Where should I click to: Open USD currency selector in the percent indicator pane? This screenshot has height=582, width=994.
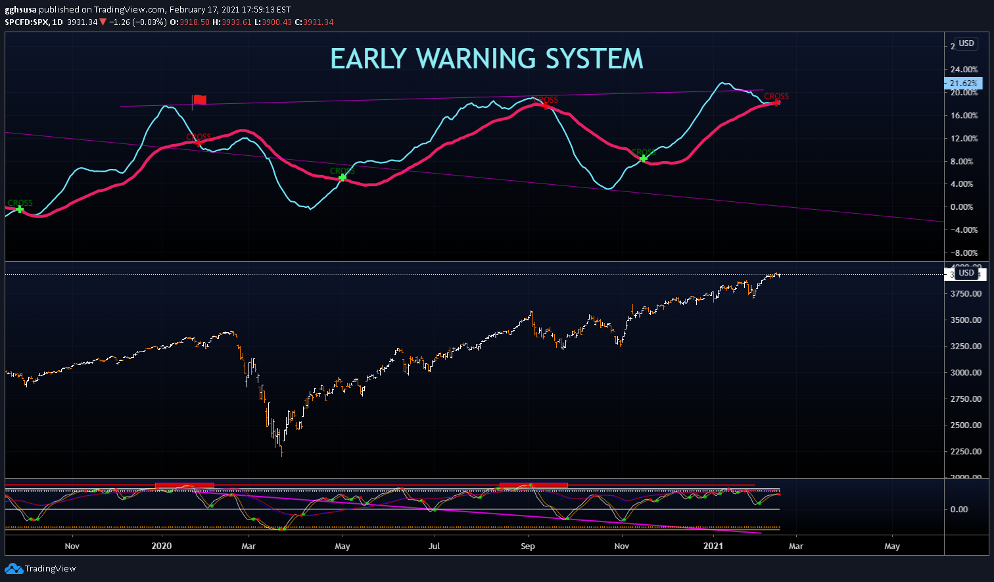point(966,43)
